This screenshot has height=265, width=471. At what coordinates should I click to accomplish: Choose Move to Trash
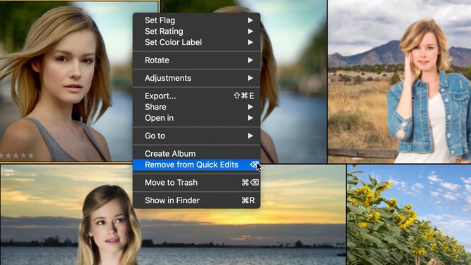coord(196,183)
